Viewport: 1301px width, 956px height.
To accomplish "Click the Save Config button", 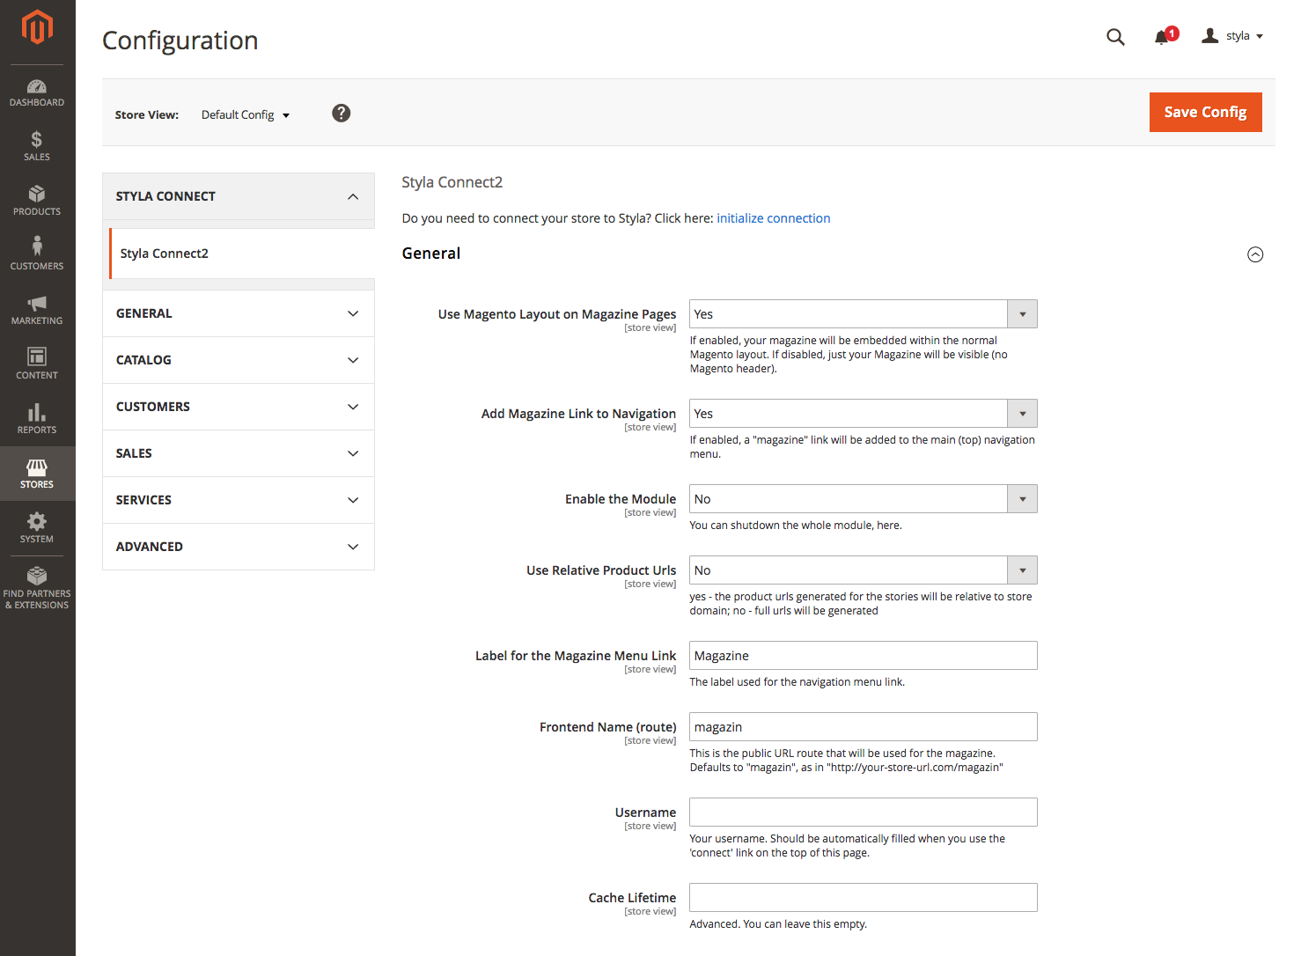I will pyautogui.click(x=1205, y=112).
